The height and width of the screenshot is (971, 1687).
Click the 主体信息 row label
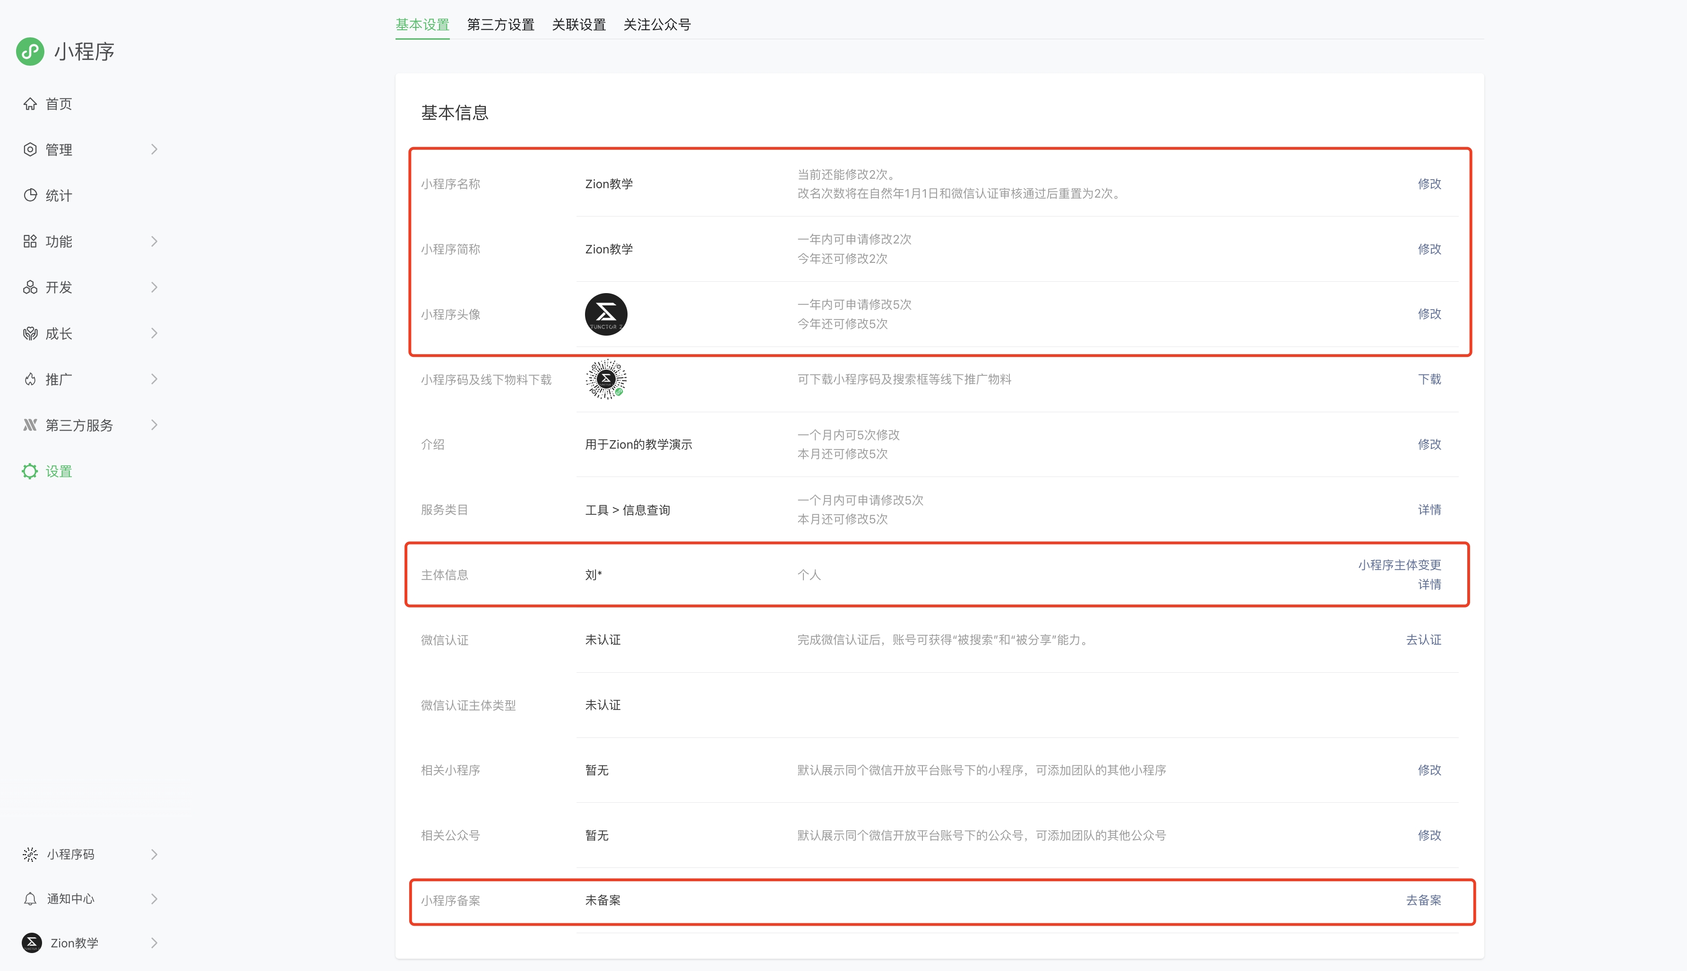[x=444, y=575]
